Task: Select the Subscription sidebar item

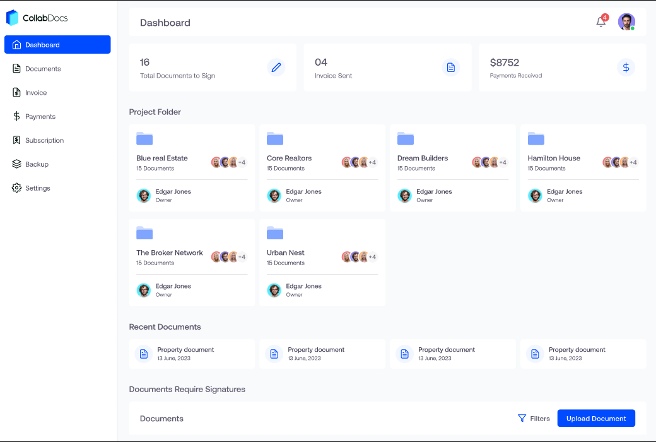Action: [44, 140]
